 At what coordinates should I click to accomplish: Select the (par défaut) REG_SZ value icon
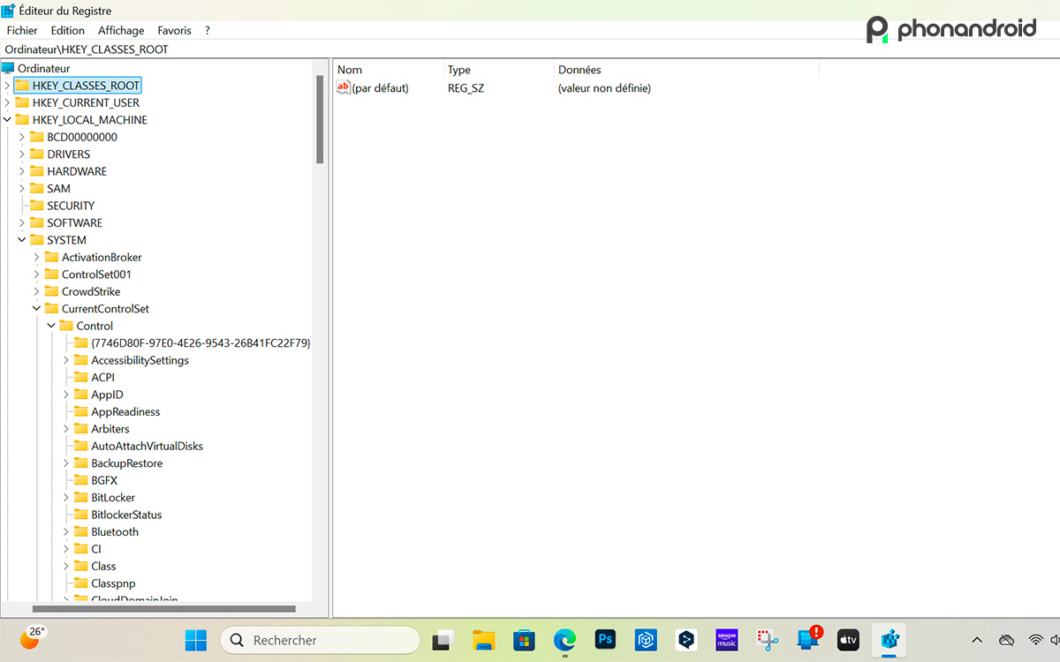[x=343, y=87]
